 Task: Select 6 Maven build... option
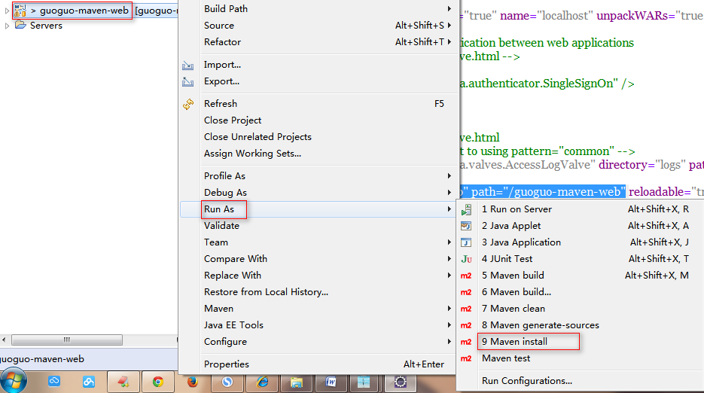[x=580, y=292]
